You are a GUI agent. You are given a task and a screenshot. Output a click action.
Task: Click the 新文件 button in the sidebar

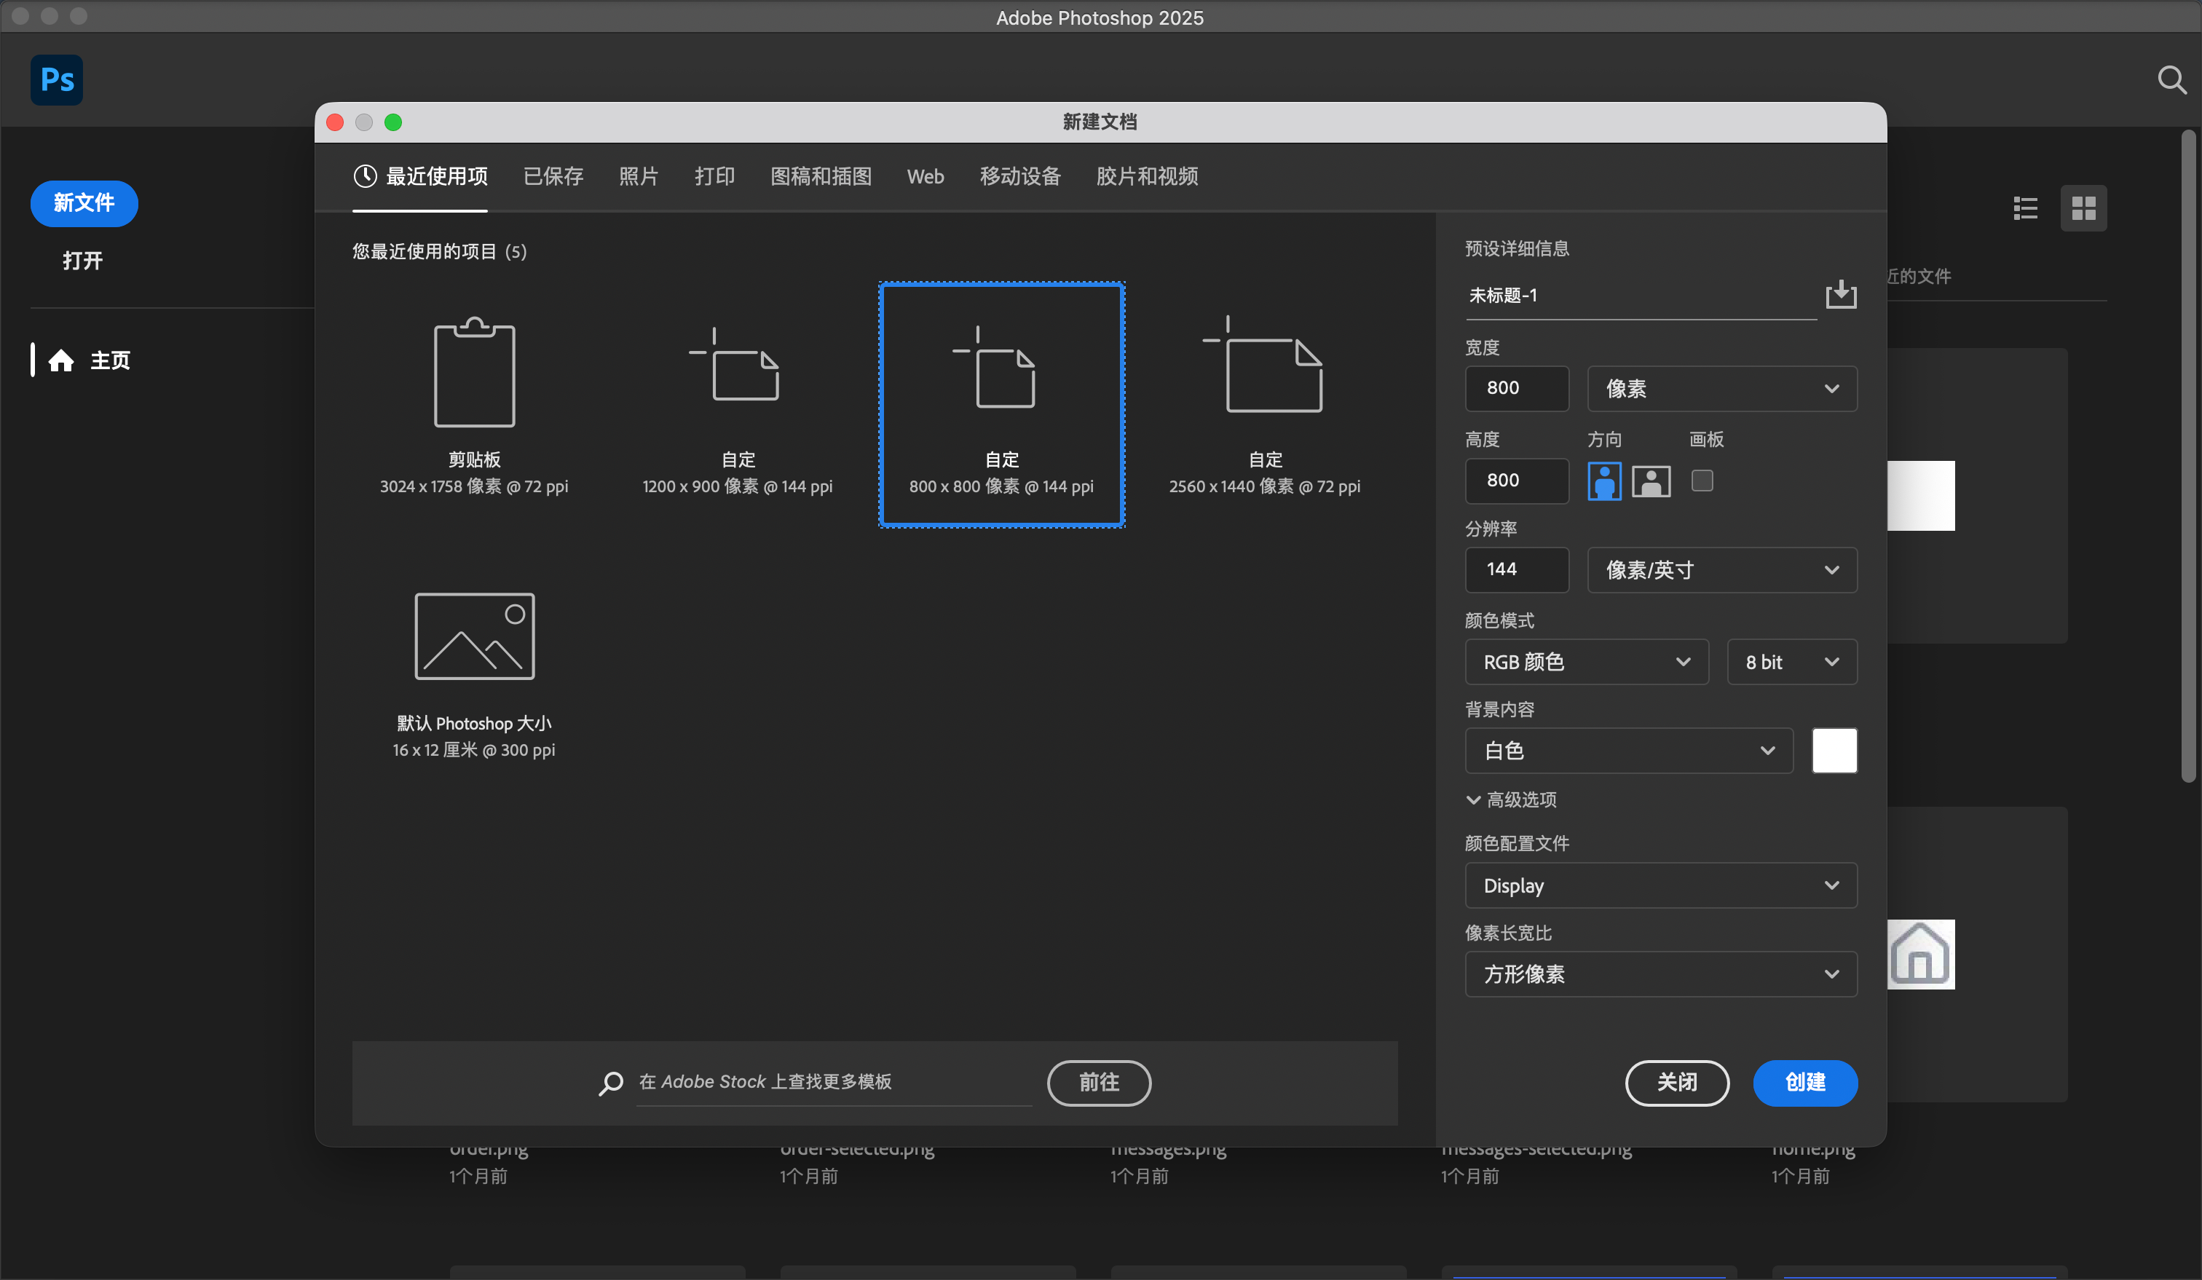coord(84,204)
